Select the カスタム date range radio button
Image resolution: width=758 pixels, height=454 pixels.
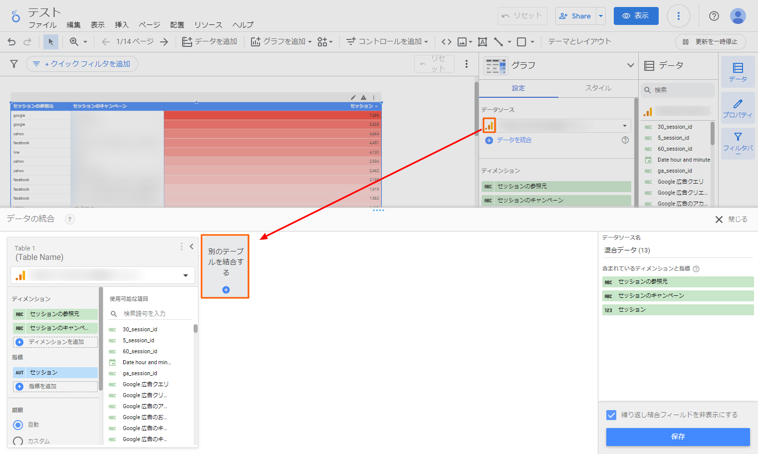(x=18, y=441)
